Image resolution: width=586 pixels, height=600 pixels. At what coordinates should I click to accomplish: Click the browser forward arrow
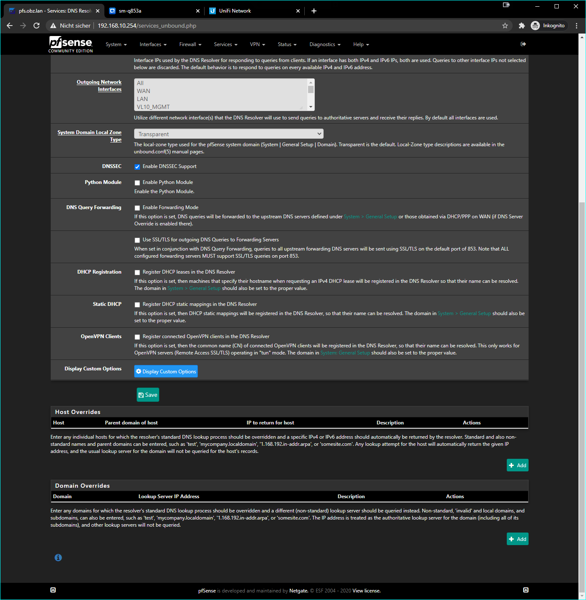click(x=23, y=26)
